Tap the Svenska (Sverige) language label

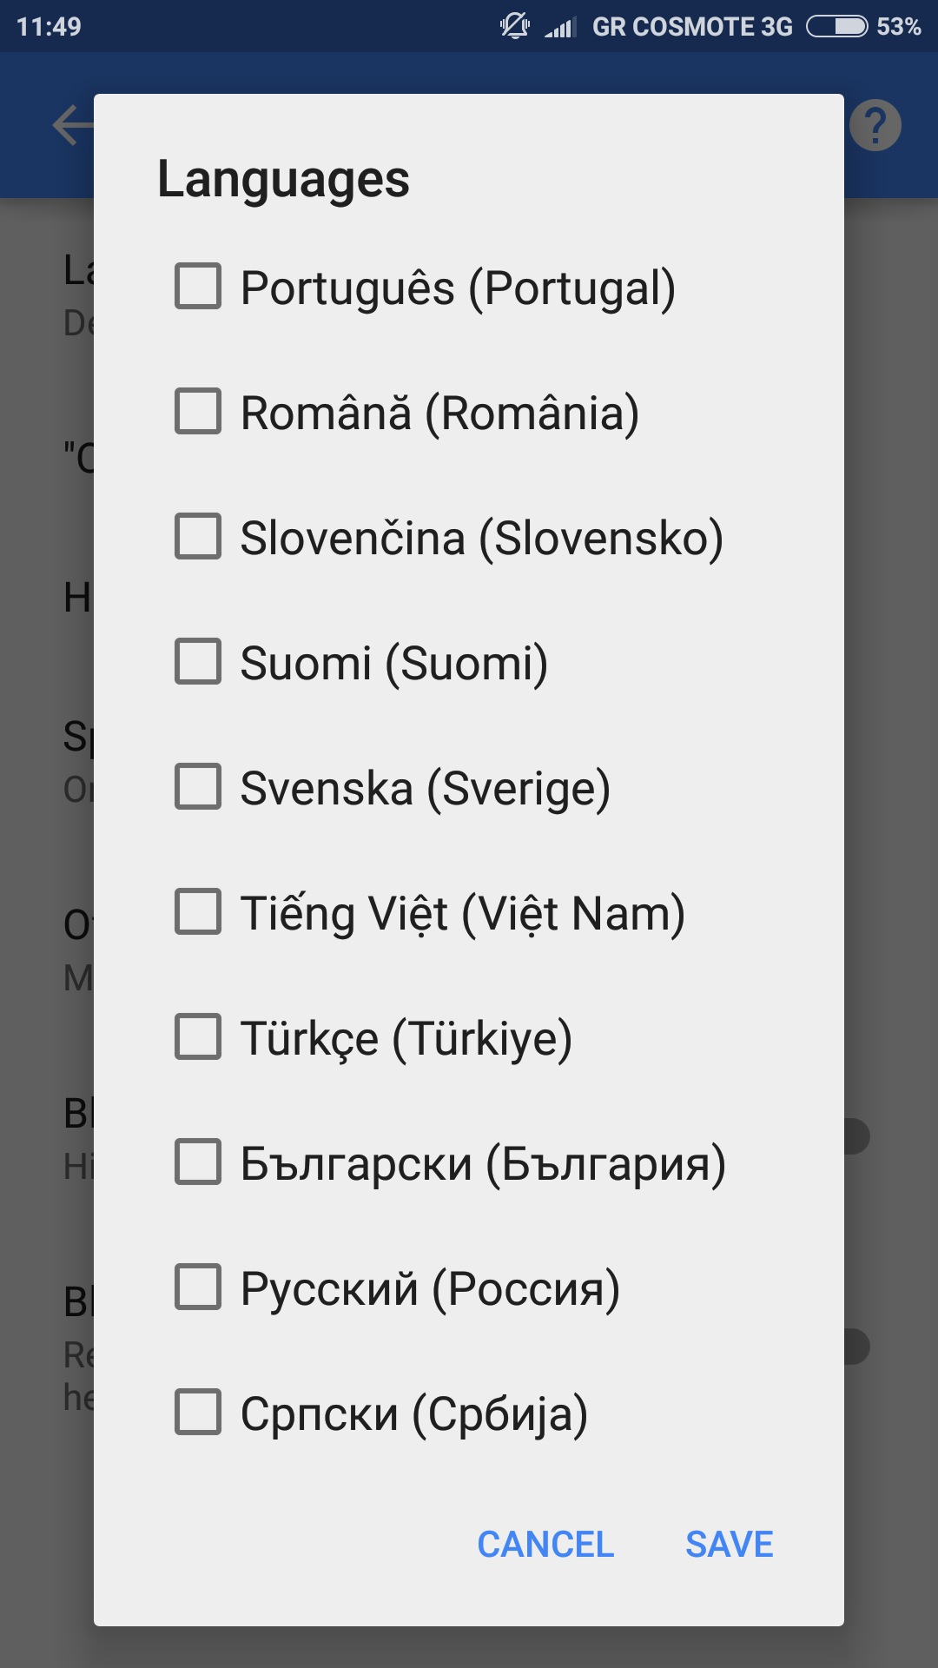(x=425, y=789)
